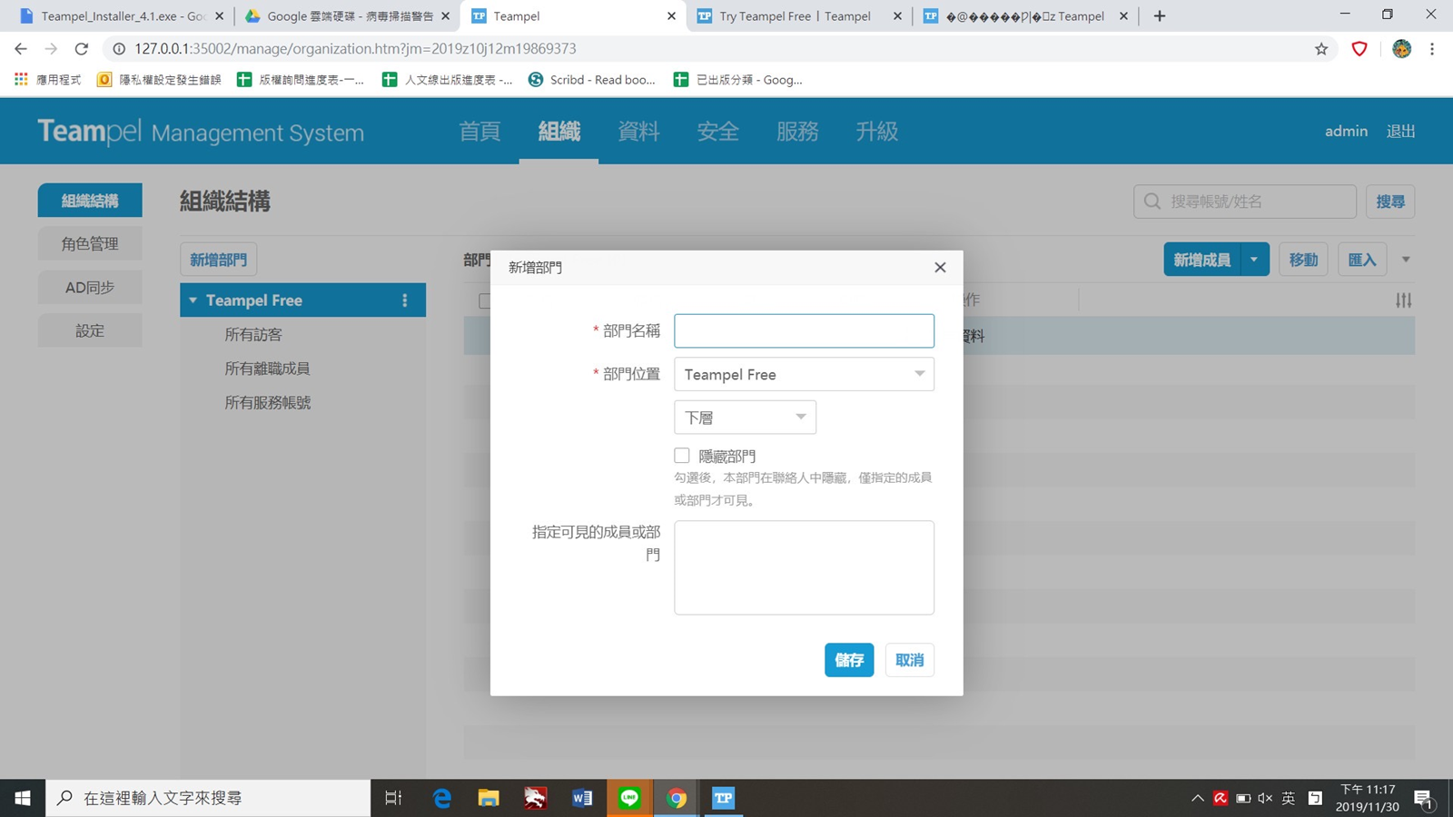Cancel the dialog with the 取消 button

point(909,660)
